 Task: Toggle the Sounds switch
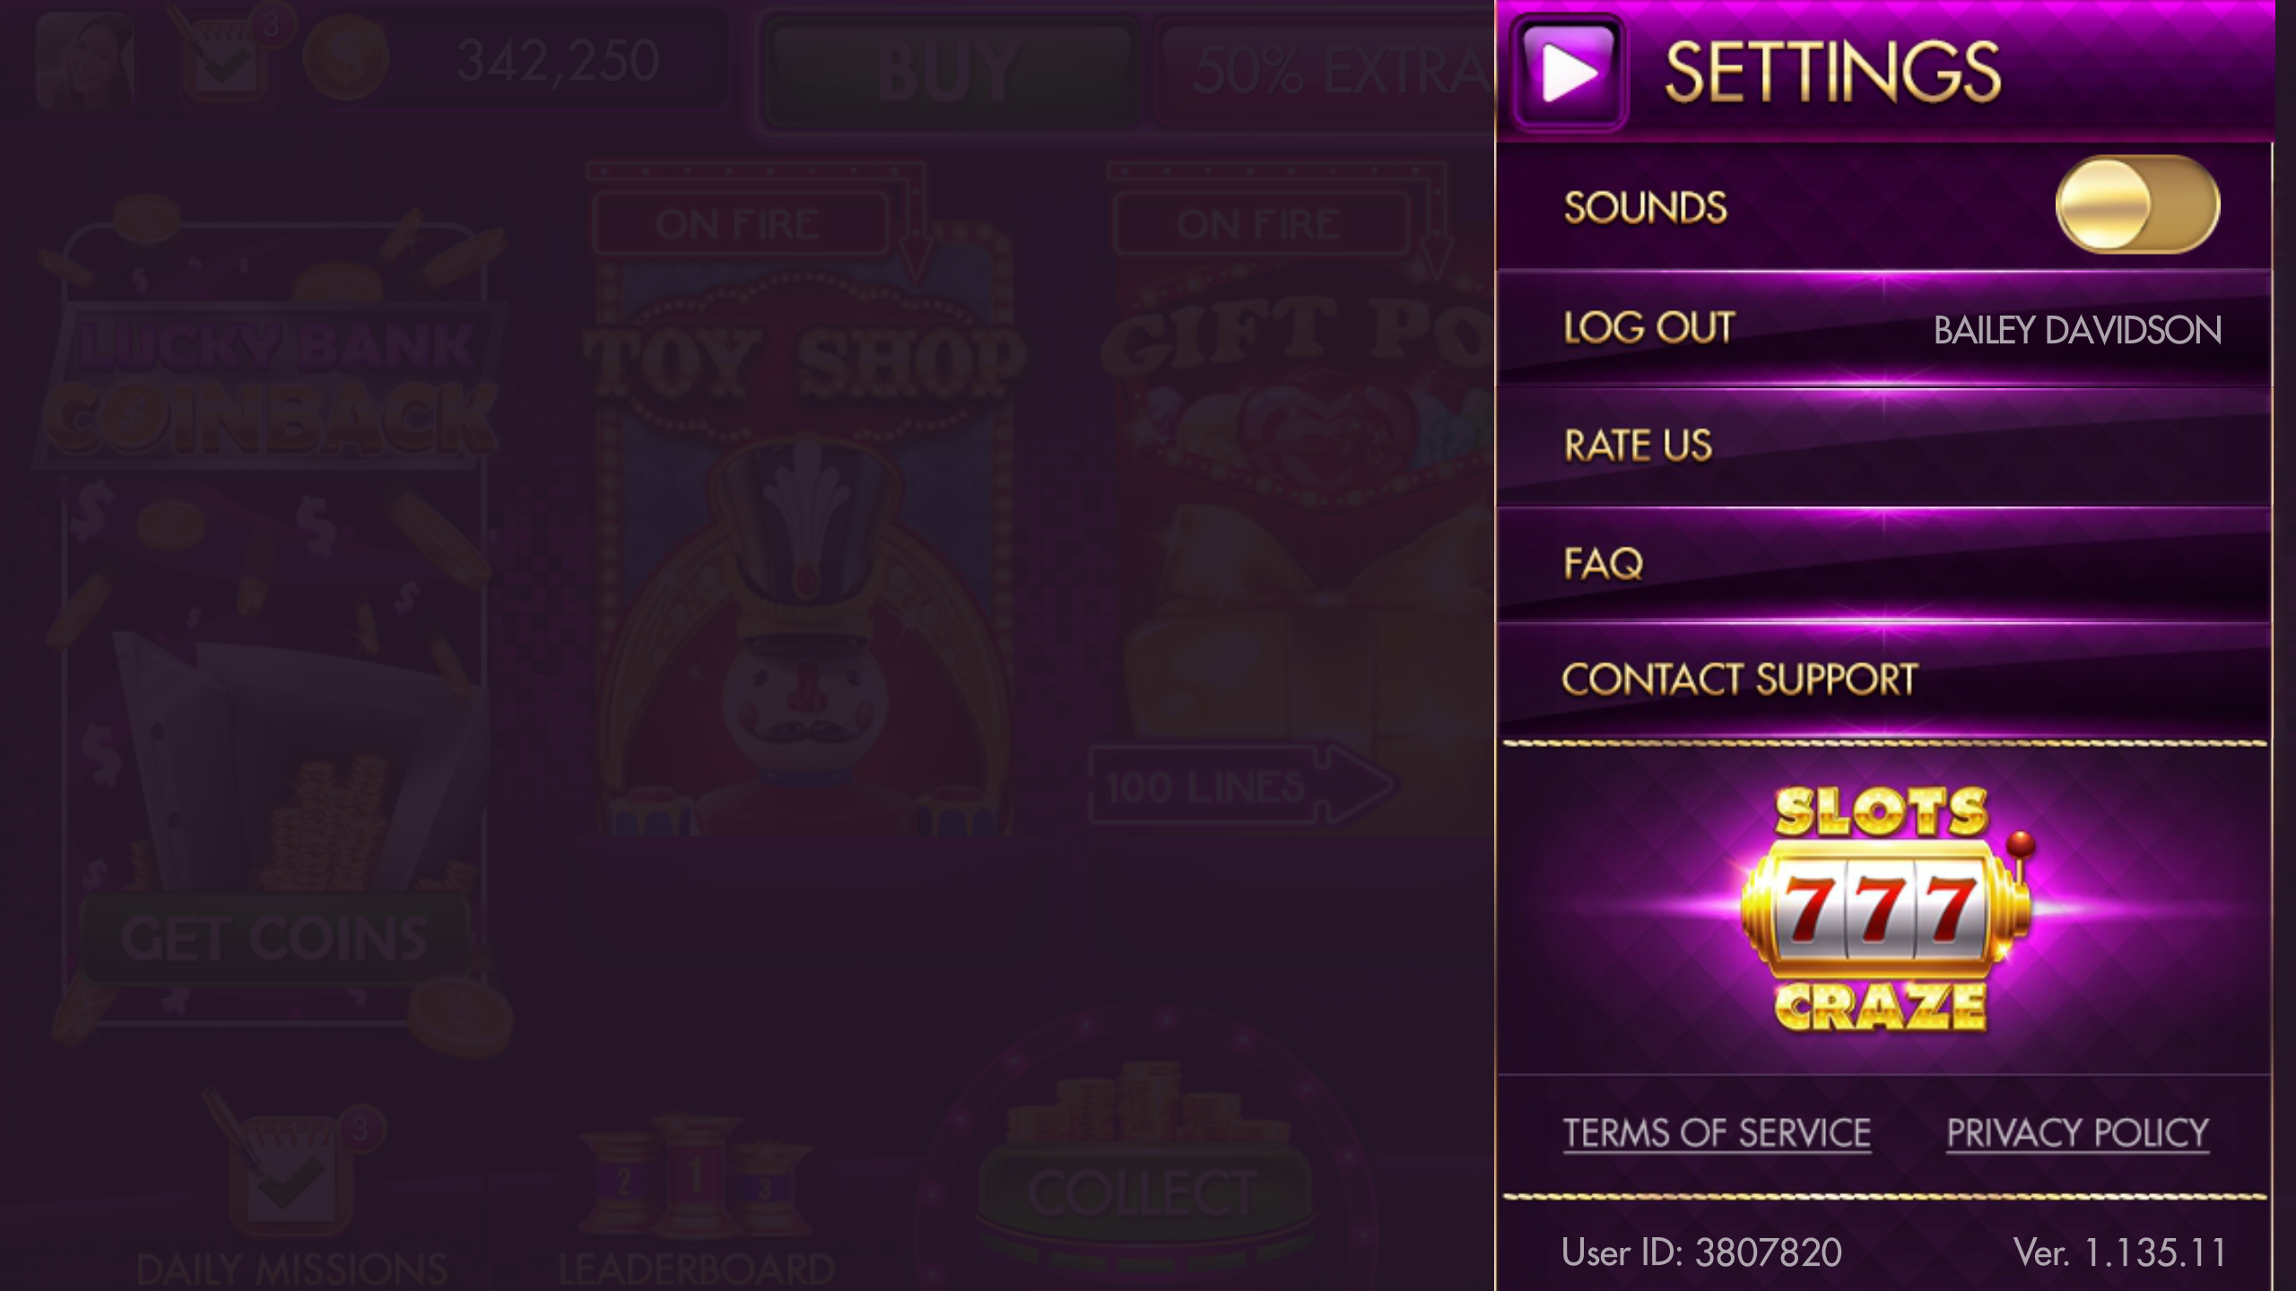click(2137, 204)
